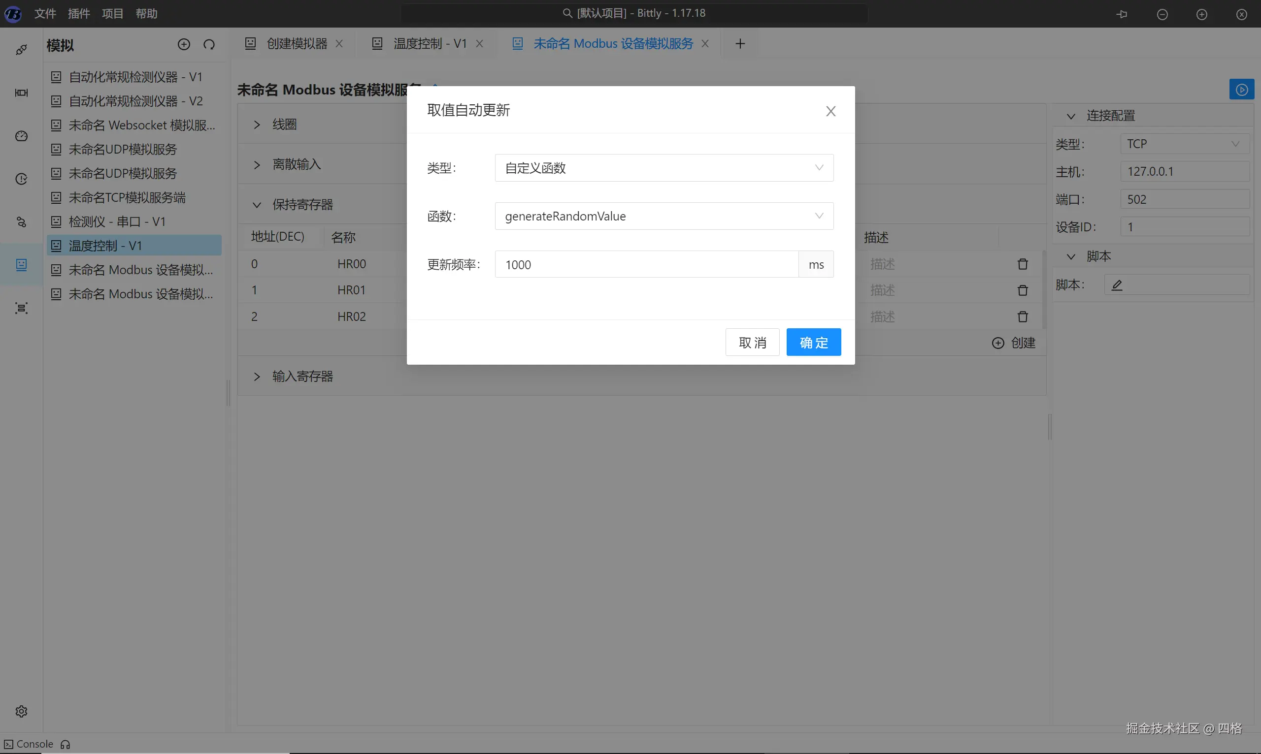
Task: Open the 文件 menu
Action: pos(45,14)
